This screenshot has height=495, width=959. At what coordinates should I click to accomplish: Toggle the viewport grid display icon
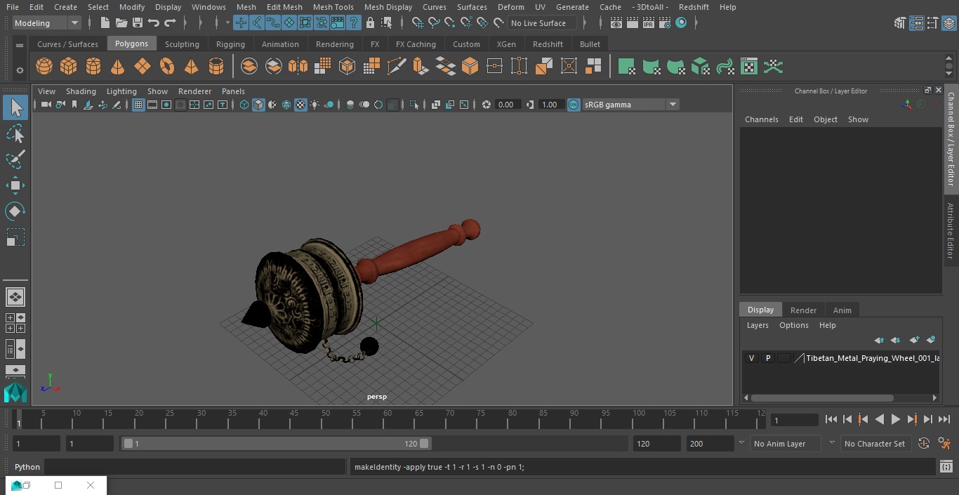138,105
